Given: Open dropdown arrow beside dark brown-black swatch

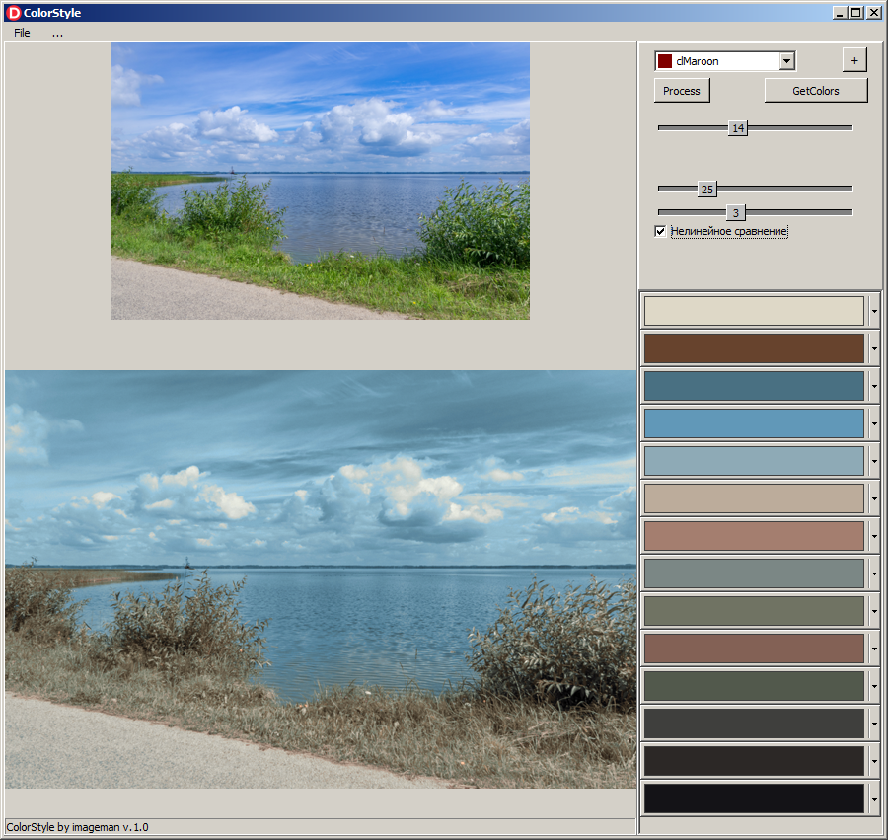Looking at the screenshot, I should coord(874,761).
